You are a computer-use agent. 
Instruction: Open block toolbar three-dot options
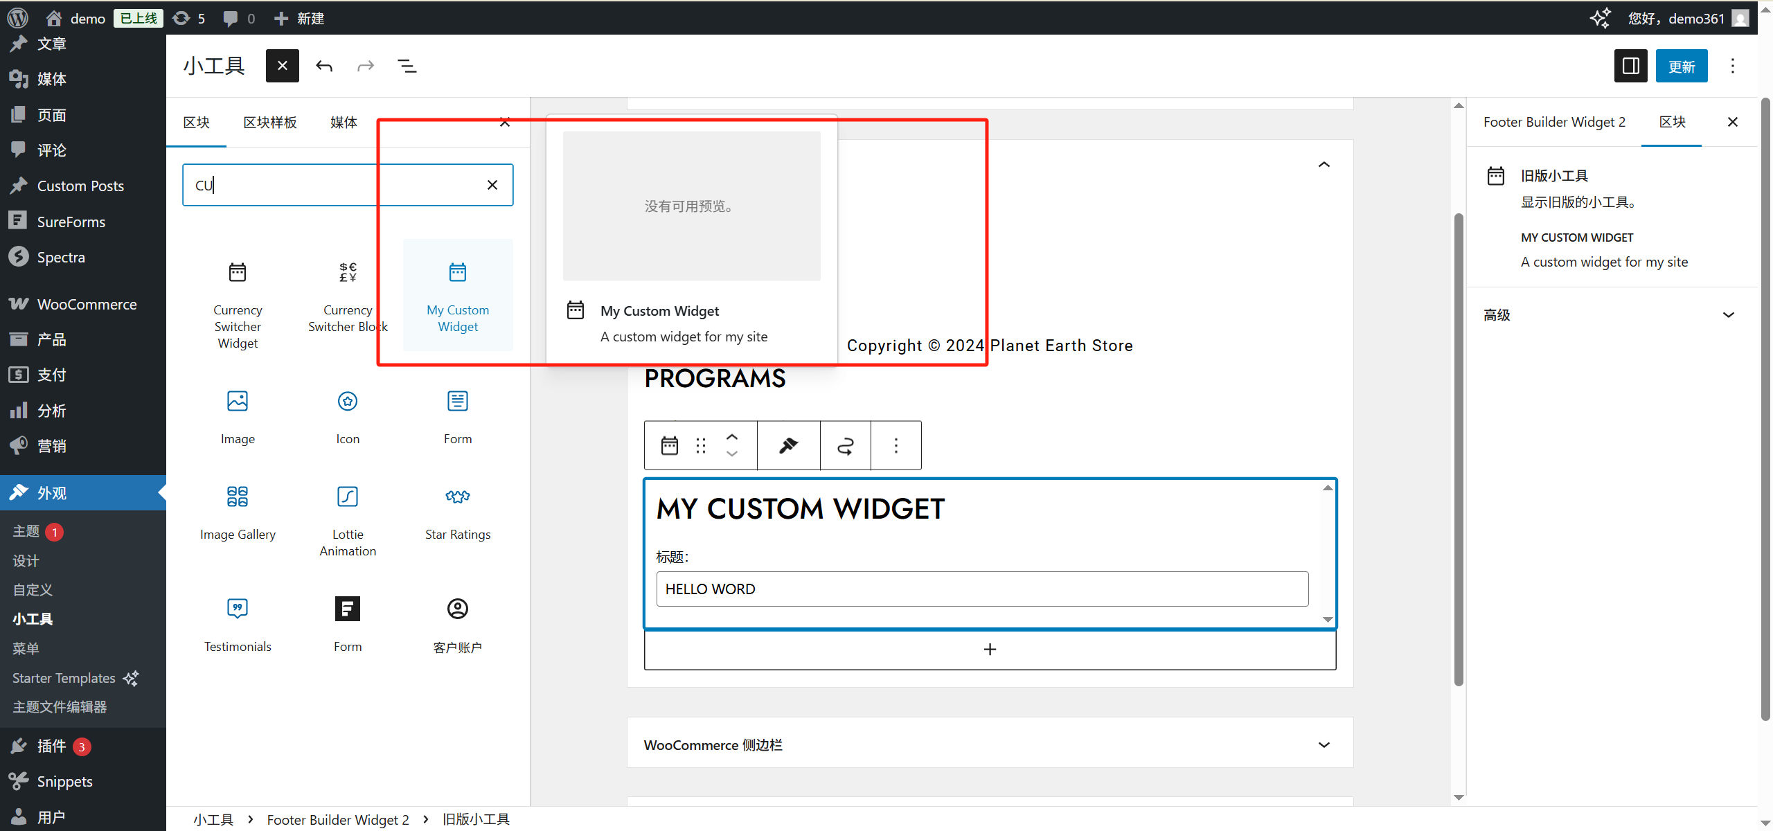tap(896, 445)
